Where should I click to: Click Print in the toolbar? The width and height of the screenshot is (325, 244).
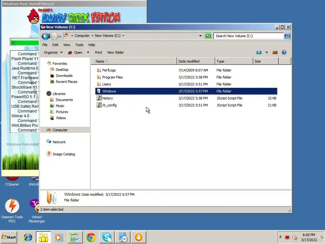[x=98, y=52]
